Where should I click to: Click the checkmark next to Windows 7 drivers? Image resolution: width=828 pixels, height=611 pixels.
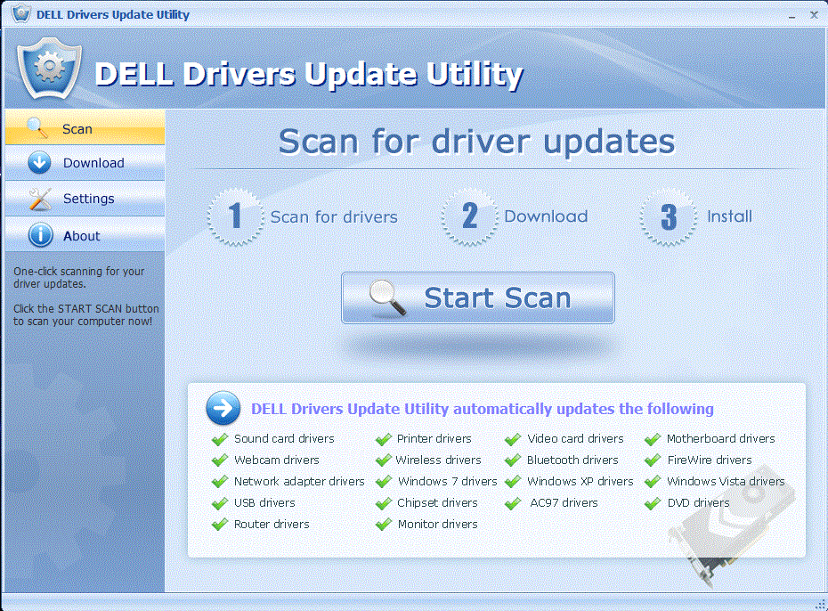click(x=382, y=481)
